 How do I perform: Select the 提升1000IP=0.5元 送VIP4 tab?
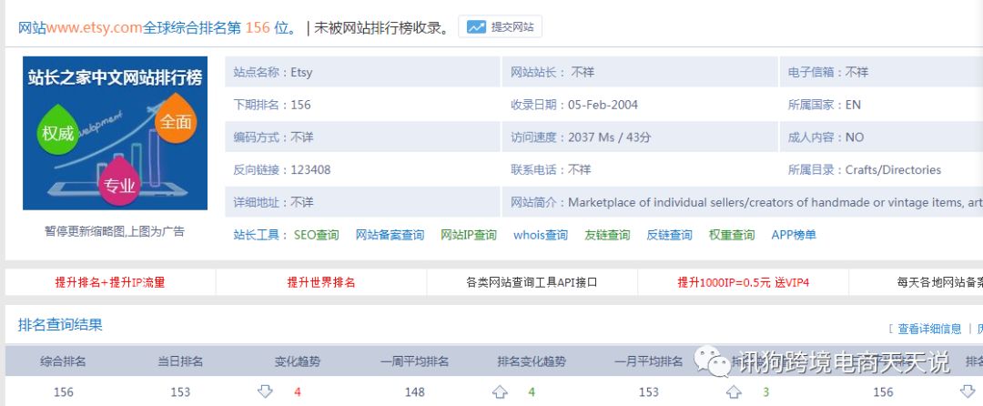pyautogui.click(x=743, y=282)
